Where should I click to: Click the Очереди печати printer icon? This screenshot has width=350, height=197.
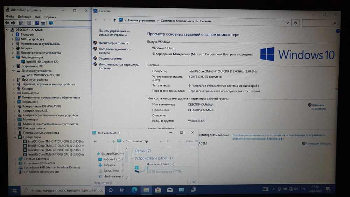click(20, 128)
